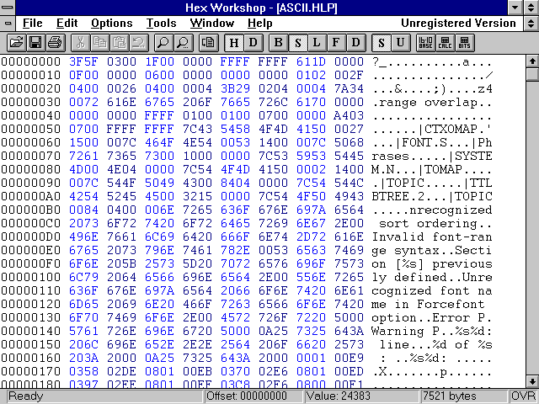Toggle the H hexadecimal offset button

point(234,42)
